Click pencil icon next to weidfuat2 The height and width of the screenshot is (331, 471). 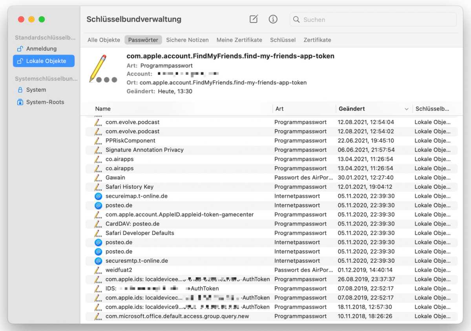[98, 270]
